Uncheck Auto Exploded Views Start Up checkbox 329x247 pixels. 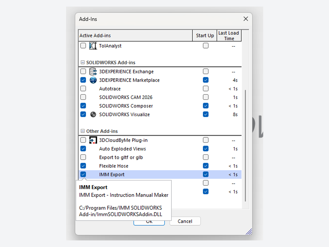[x=206, y=149]
